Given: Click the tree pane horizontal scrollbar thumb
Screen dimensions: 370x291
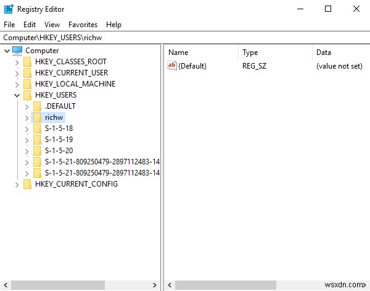Looking at the screenshot, I should 58,285.
